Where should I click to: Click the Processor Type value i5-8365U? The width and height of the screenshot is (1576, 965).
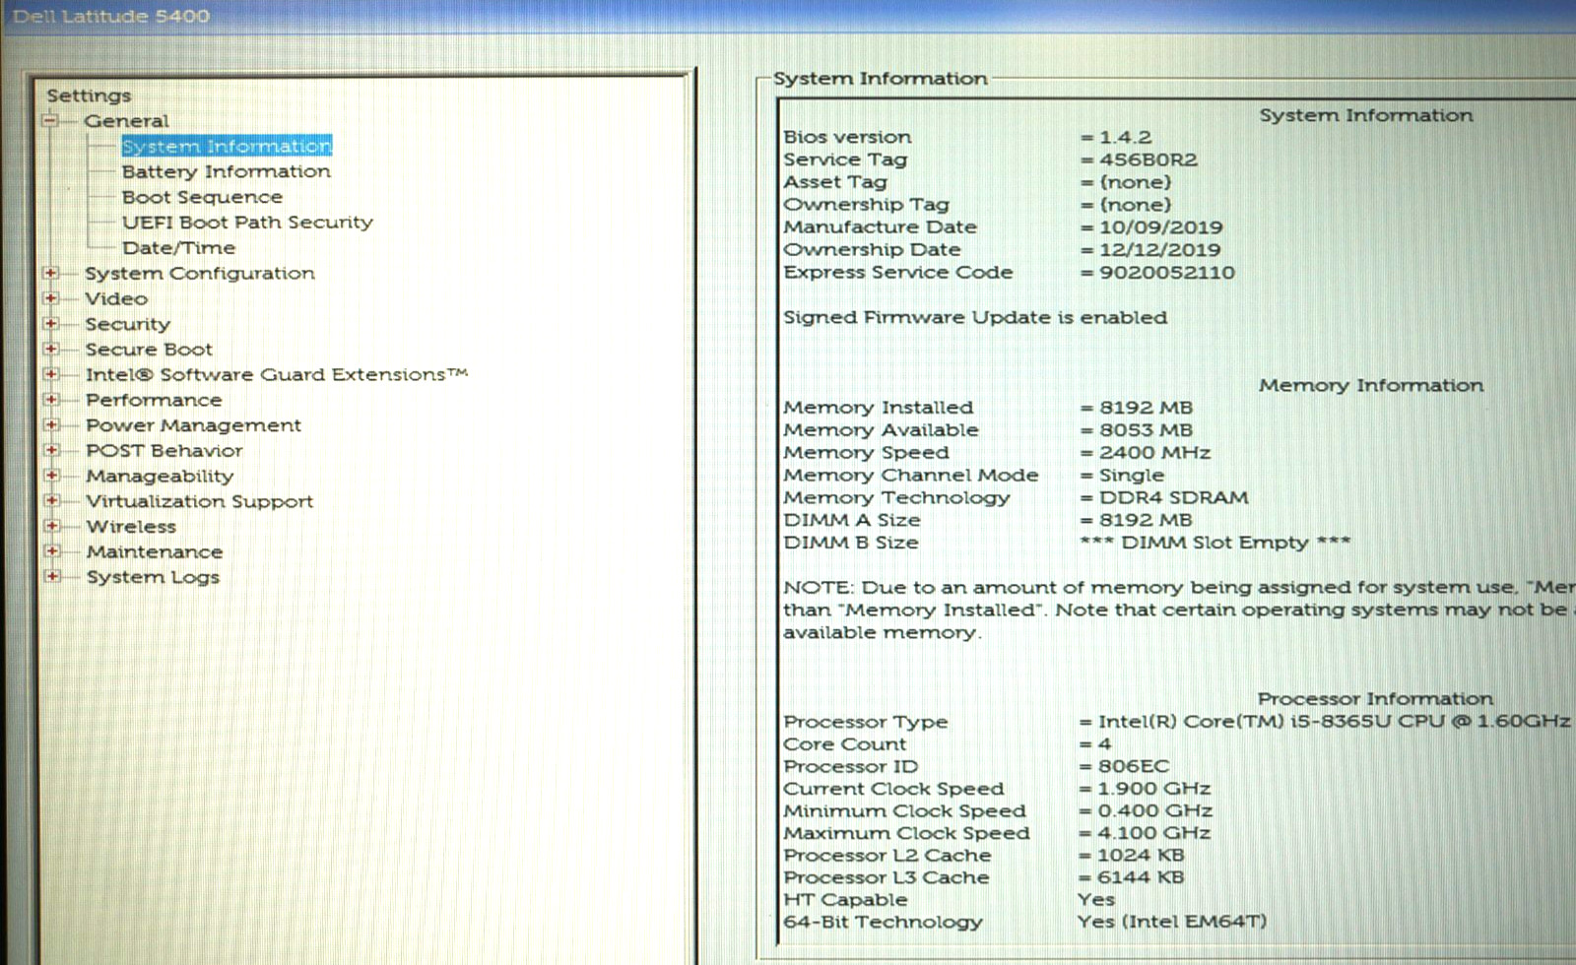[1334, 721]
